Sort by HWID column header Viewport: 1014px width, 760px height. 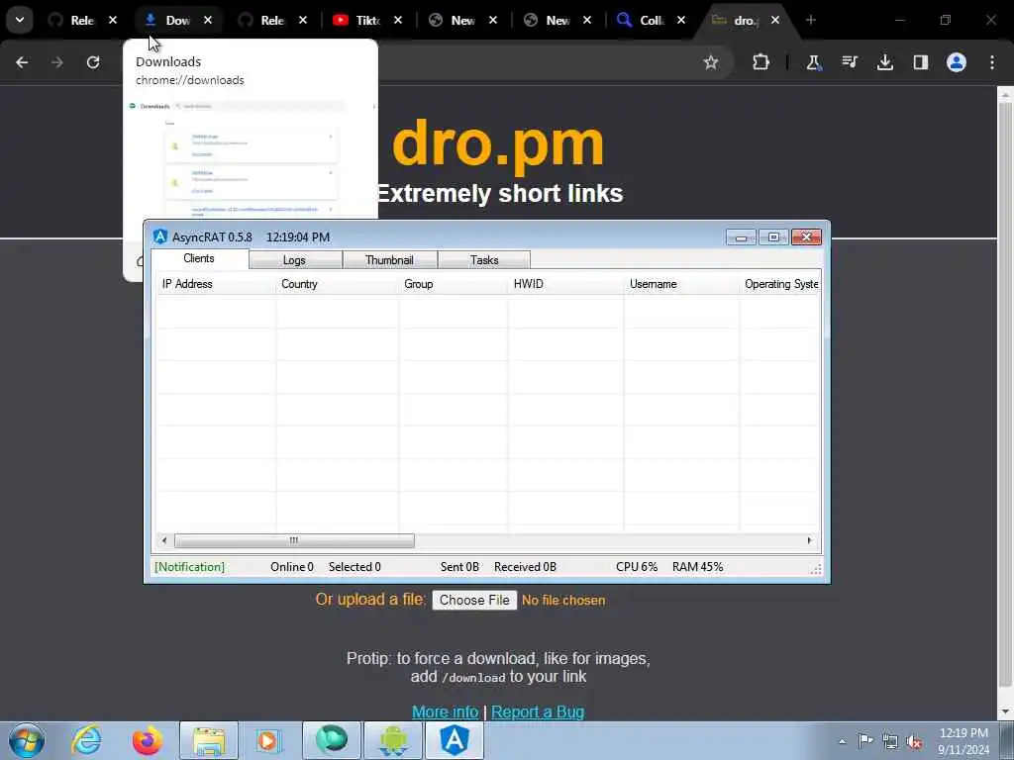[x=565, y=284]
